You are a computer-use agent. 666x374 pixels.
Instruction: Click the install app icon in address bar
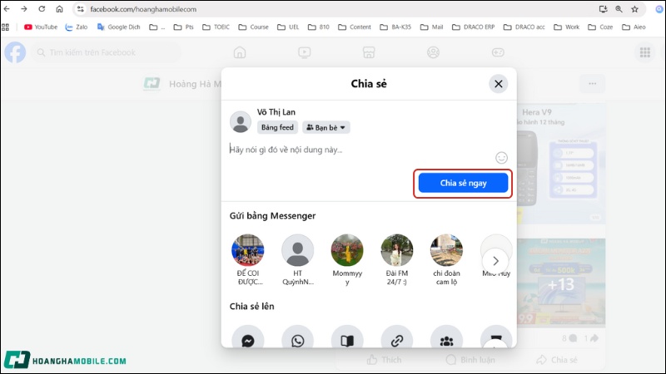click(x=603, y=9)
